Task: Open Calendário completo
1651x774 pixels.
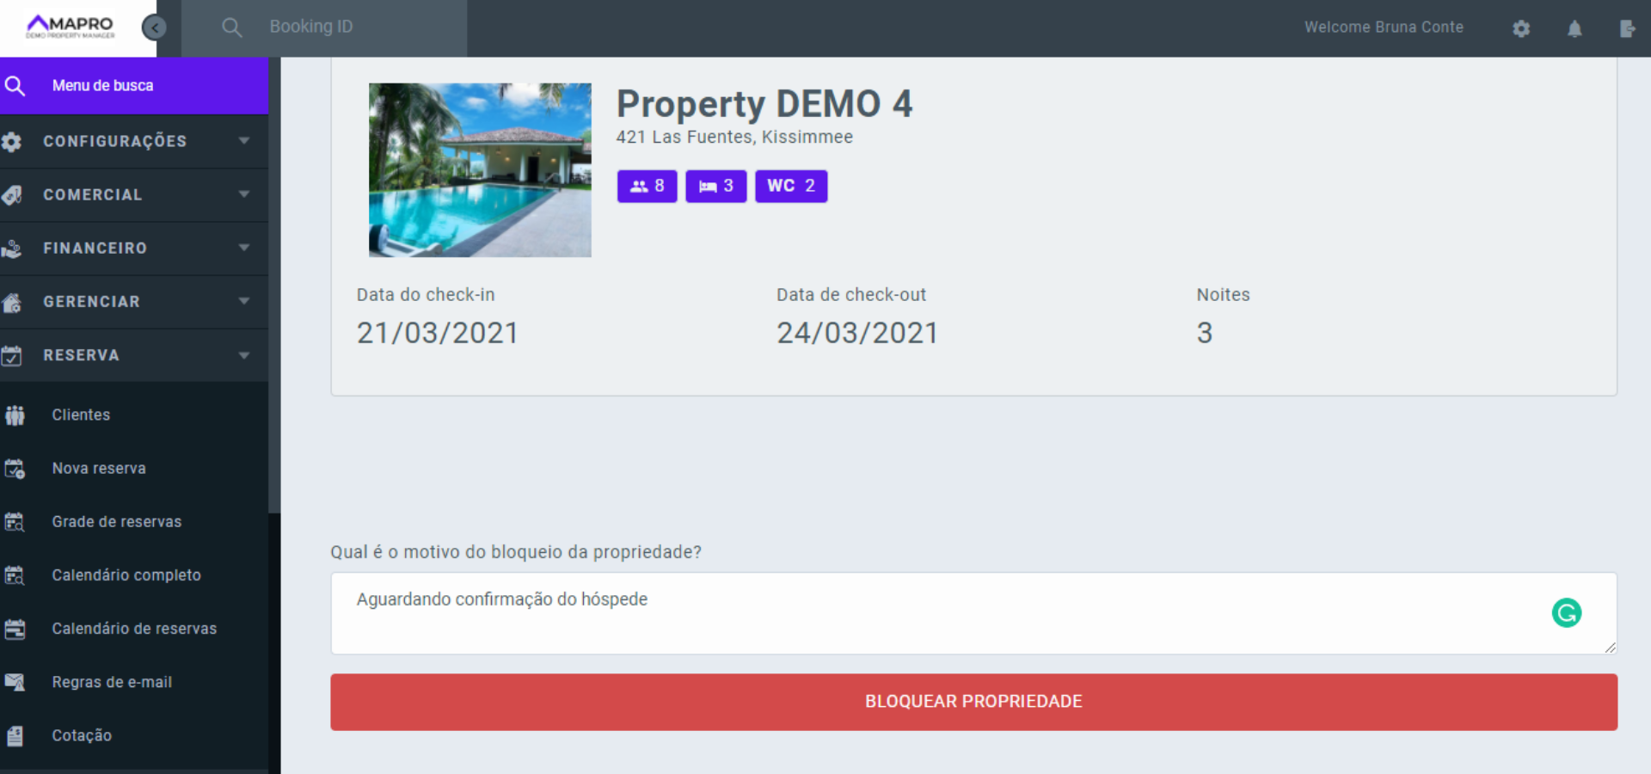Action: pos(126,574)
